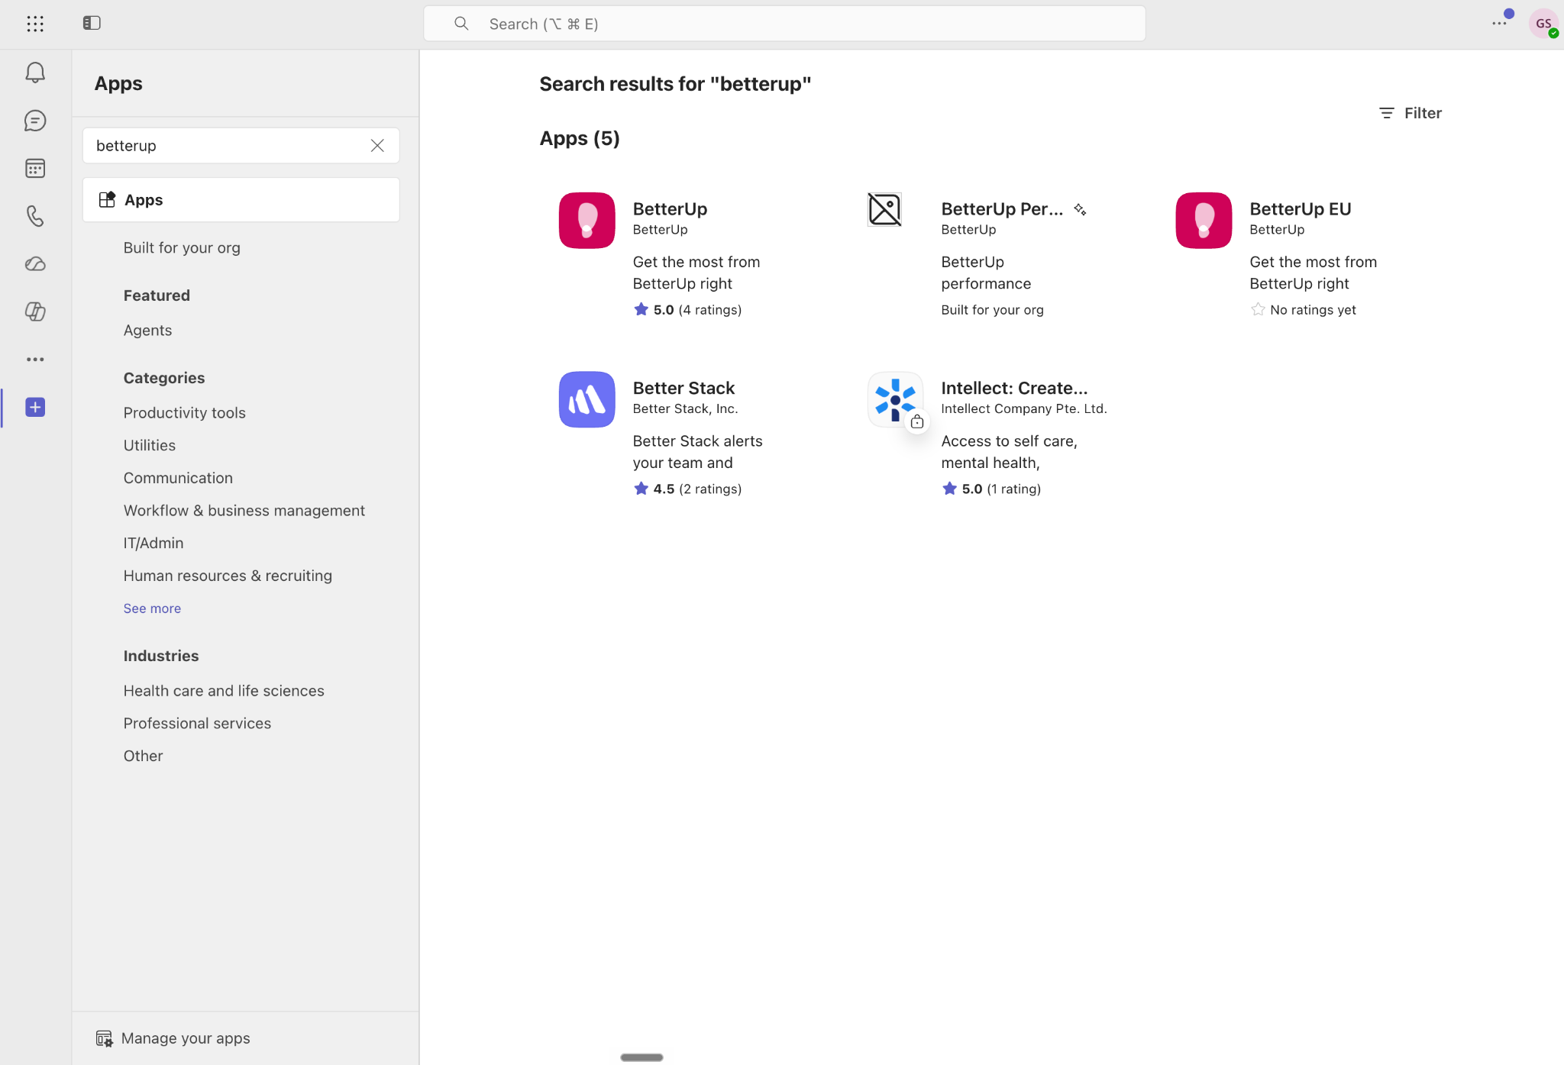Image resolution: width=1564 pixels, height=1065 pixels.
Task: Click Better Stack 4.5 (2 ratings) text
Action: tap(687, 489)
